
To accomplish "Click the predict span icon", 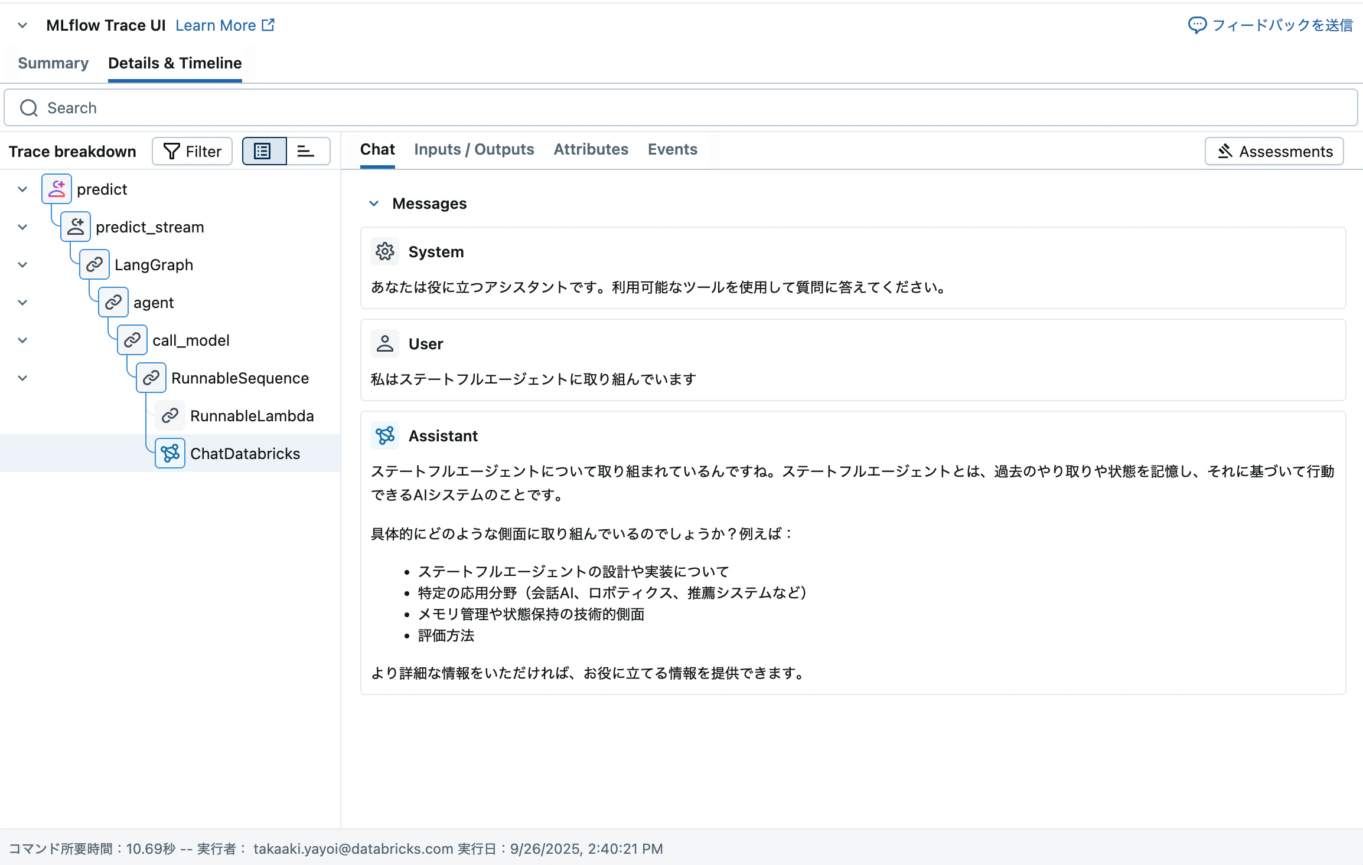I will click(x=57, y=189).
